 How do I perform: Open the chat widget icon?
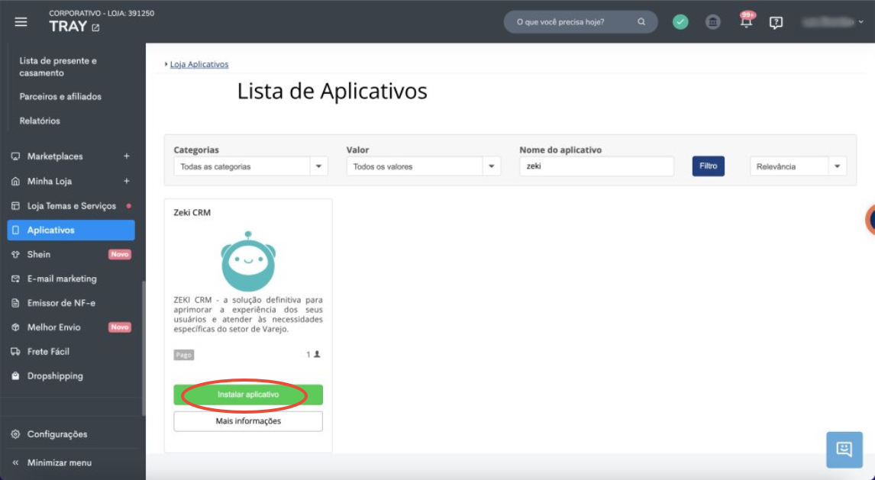click(x=844, y=449)
